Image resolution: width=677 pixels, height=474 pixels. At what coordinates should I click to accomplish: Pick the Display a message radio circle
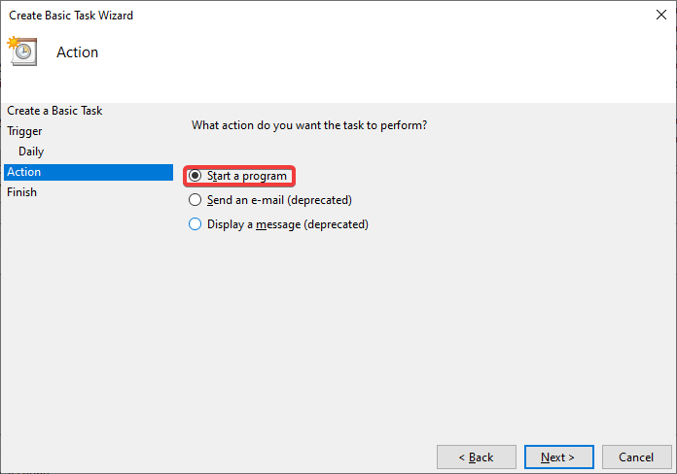click(x=196, y=224)
